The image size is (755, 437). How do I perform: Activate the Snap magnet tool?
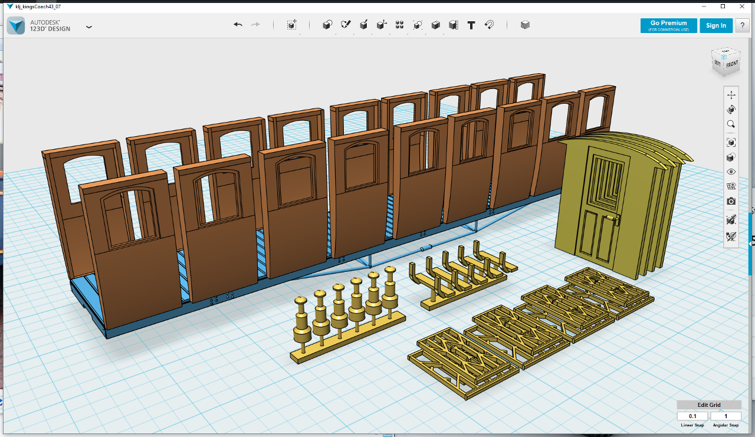point(489,25)
